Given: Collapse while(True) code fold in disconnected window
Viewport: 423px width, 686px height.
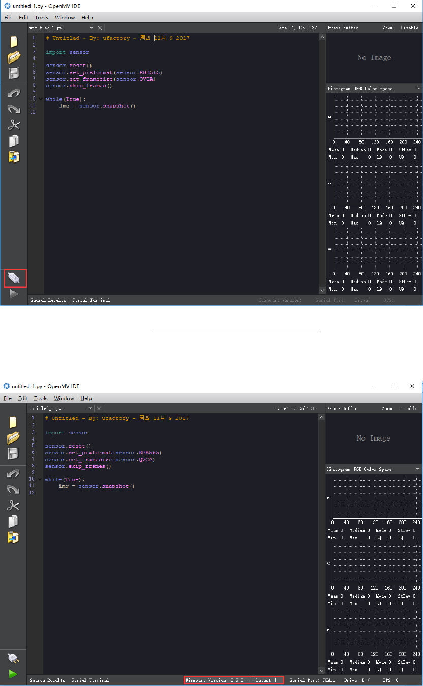Looking at the screenshot, I should click(x=40, y=99).
